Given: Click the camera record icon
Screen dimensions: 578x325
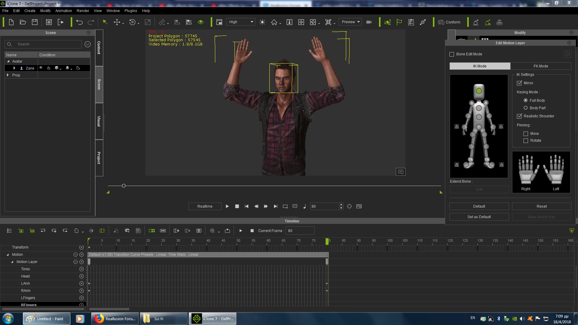Looking at the screenshot, I should [369, 22].
